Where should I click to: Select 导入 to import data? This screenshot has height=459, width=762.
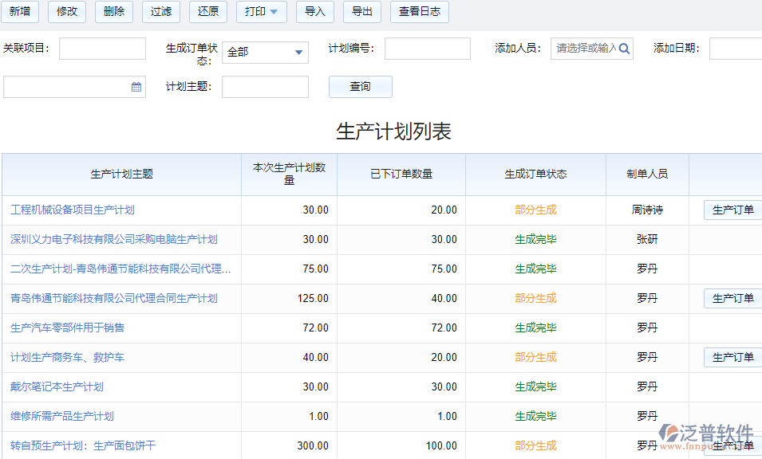point(315,12)
